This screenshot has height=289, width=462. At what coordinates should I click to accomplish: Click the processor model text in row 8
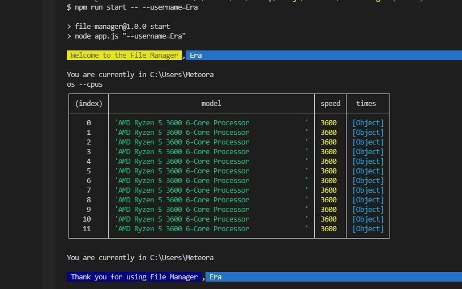(x=182, y=200)
